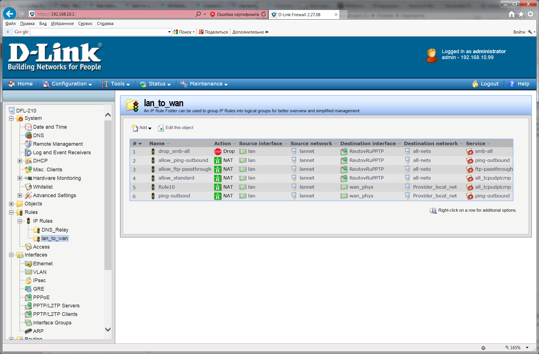Image resolution: width=539 pixels, height=354 pixels.
Task: Click the Logout padlock icon
Action: 475,84
